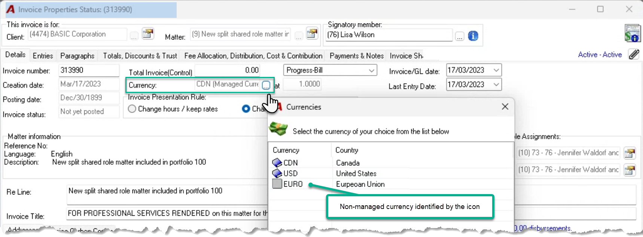Click the paperclip attachments icon
This screenshot has height=237, width=643.
[x=634, y=54]
